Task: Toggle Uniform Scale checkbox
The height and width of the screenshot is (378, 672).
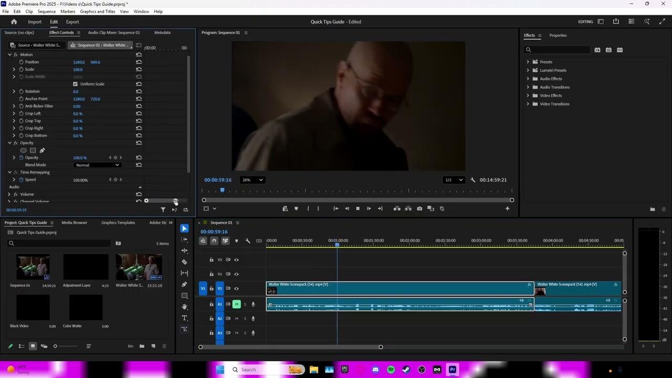Action: click(75, 84)
